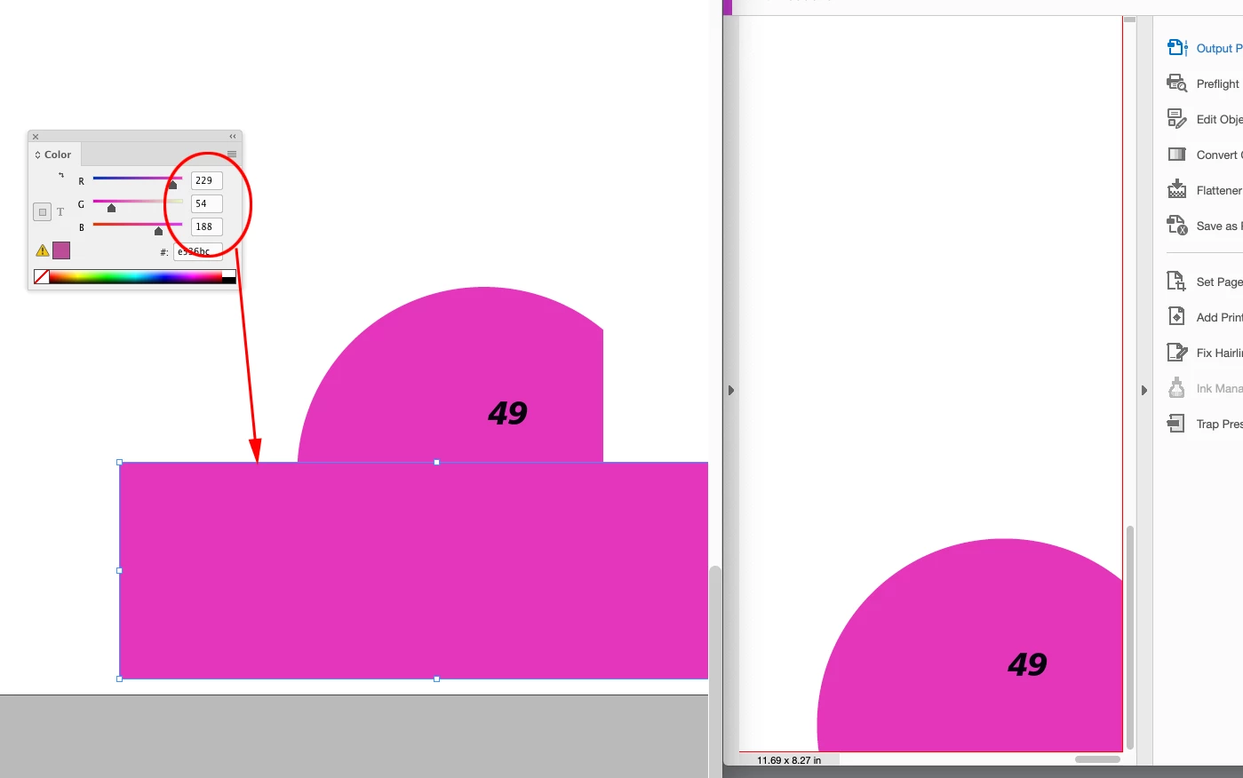Click the R slider handle

click(x=172, y=185)
